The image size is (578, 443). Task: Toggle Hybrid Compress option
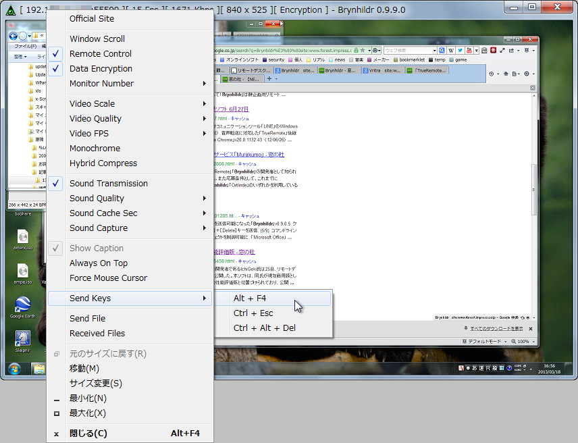[130, 163]
